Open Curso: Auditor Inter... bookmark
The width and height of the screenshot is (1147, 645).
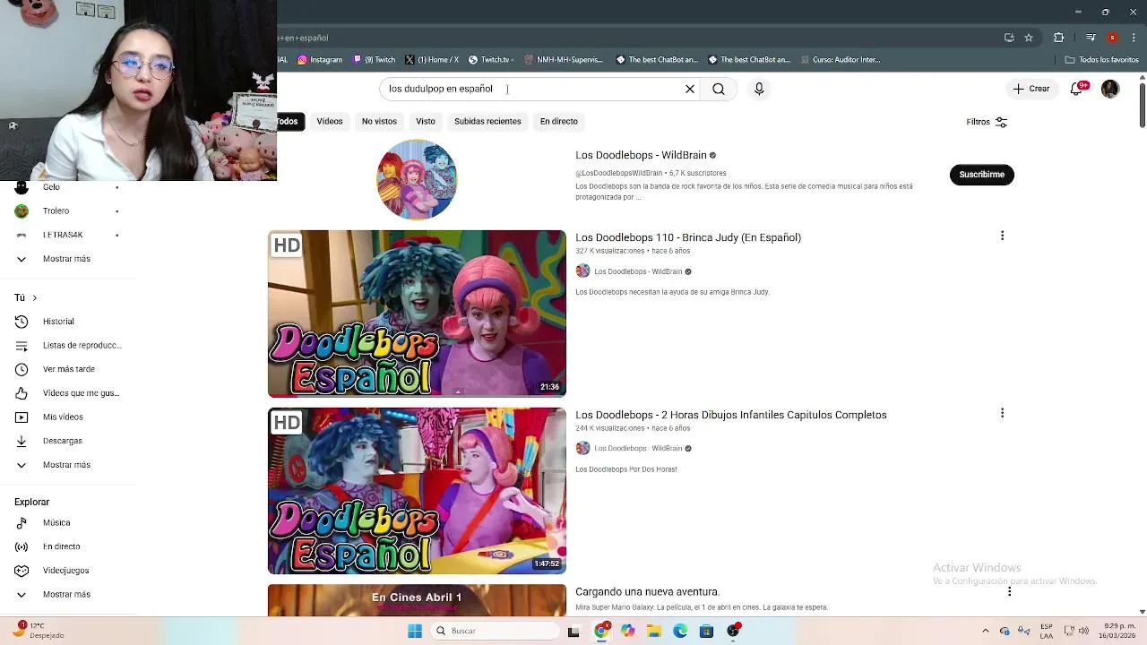[840, 60]
